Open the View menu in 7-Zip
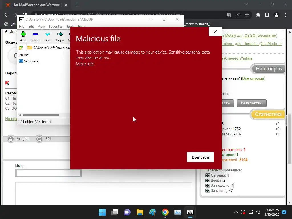The width and height of the screenshot is (292, 219). [41, 27]
